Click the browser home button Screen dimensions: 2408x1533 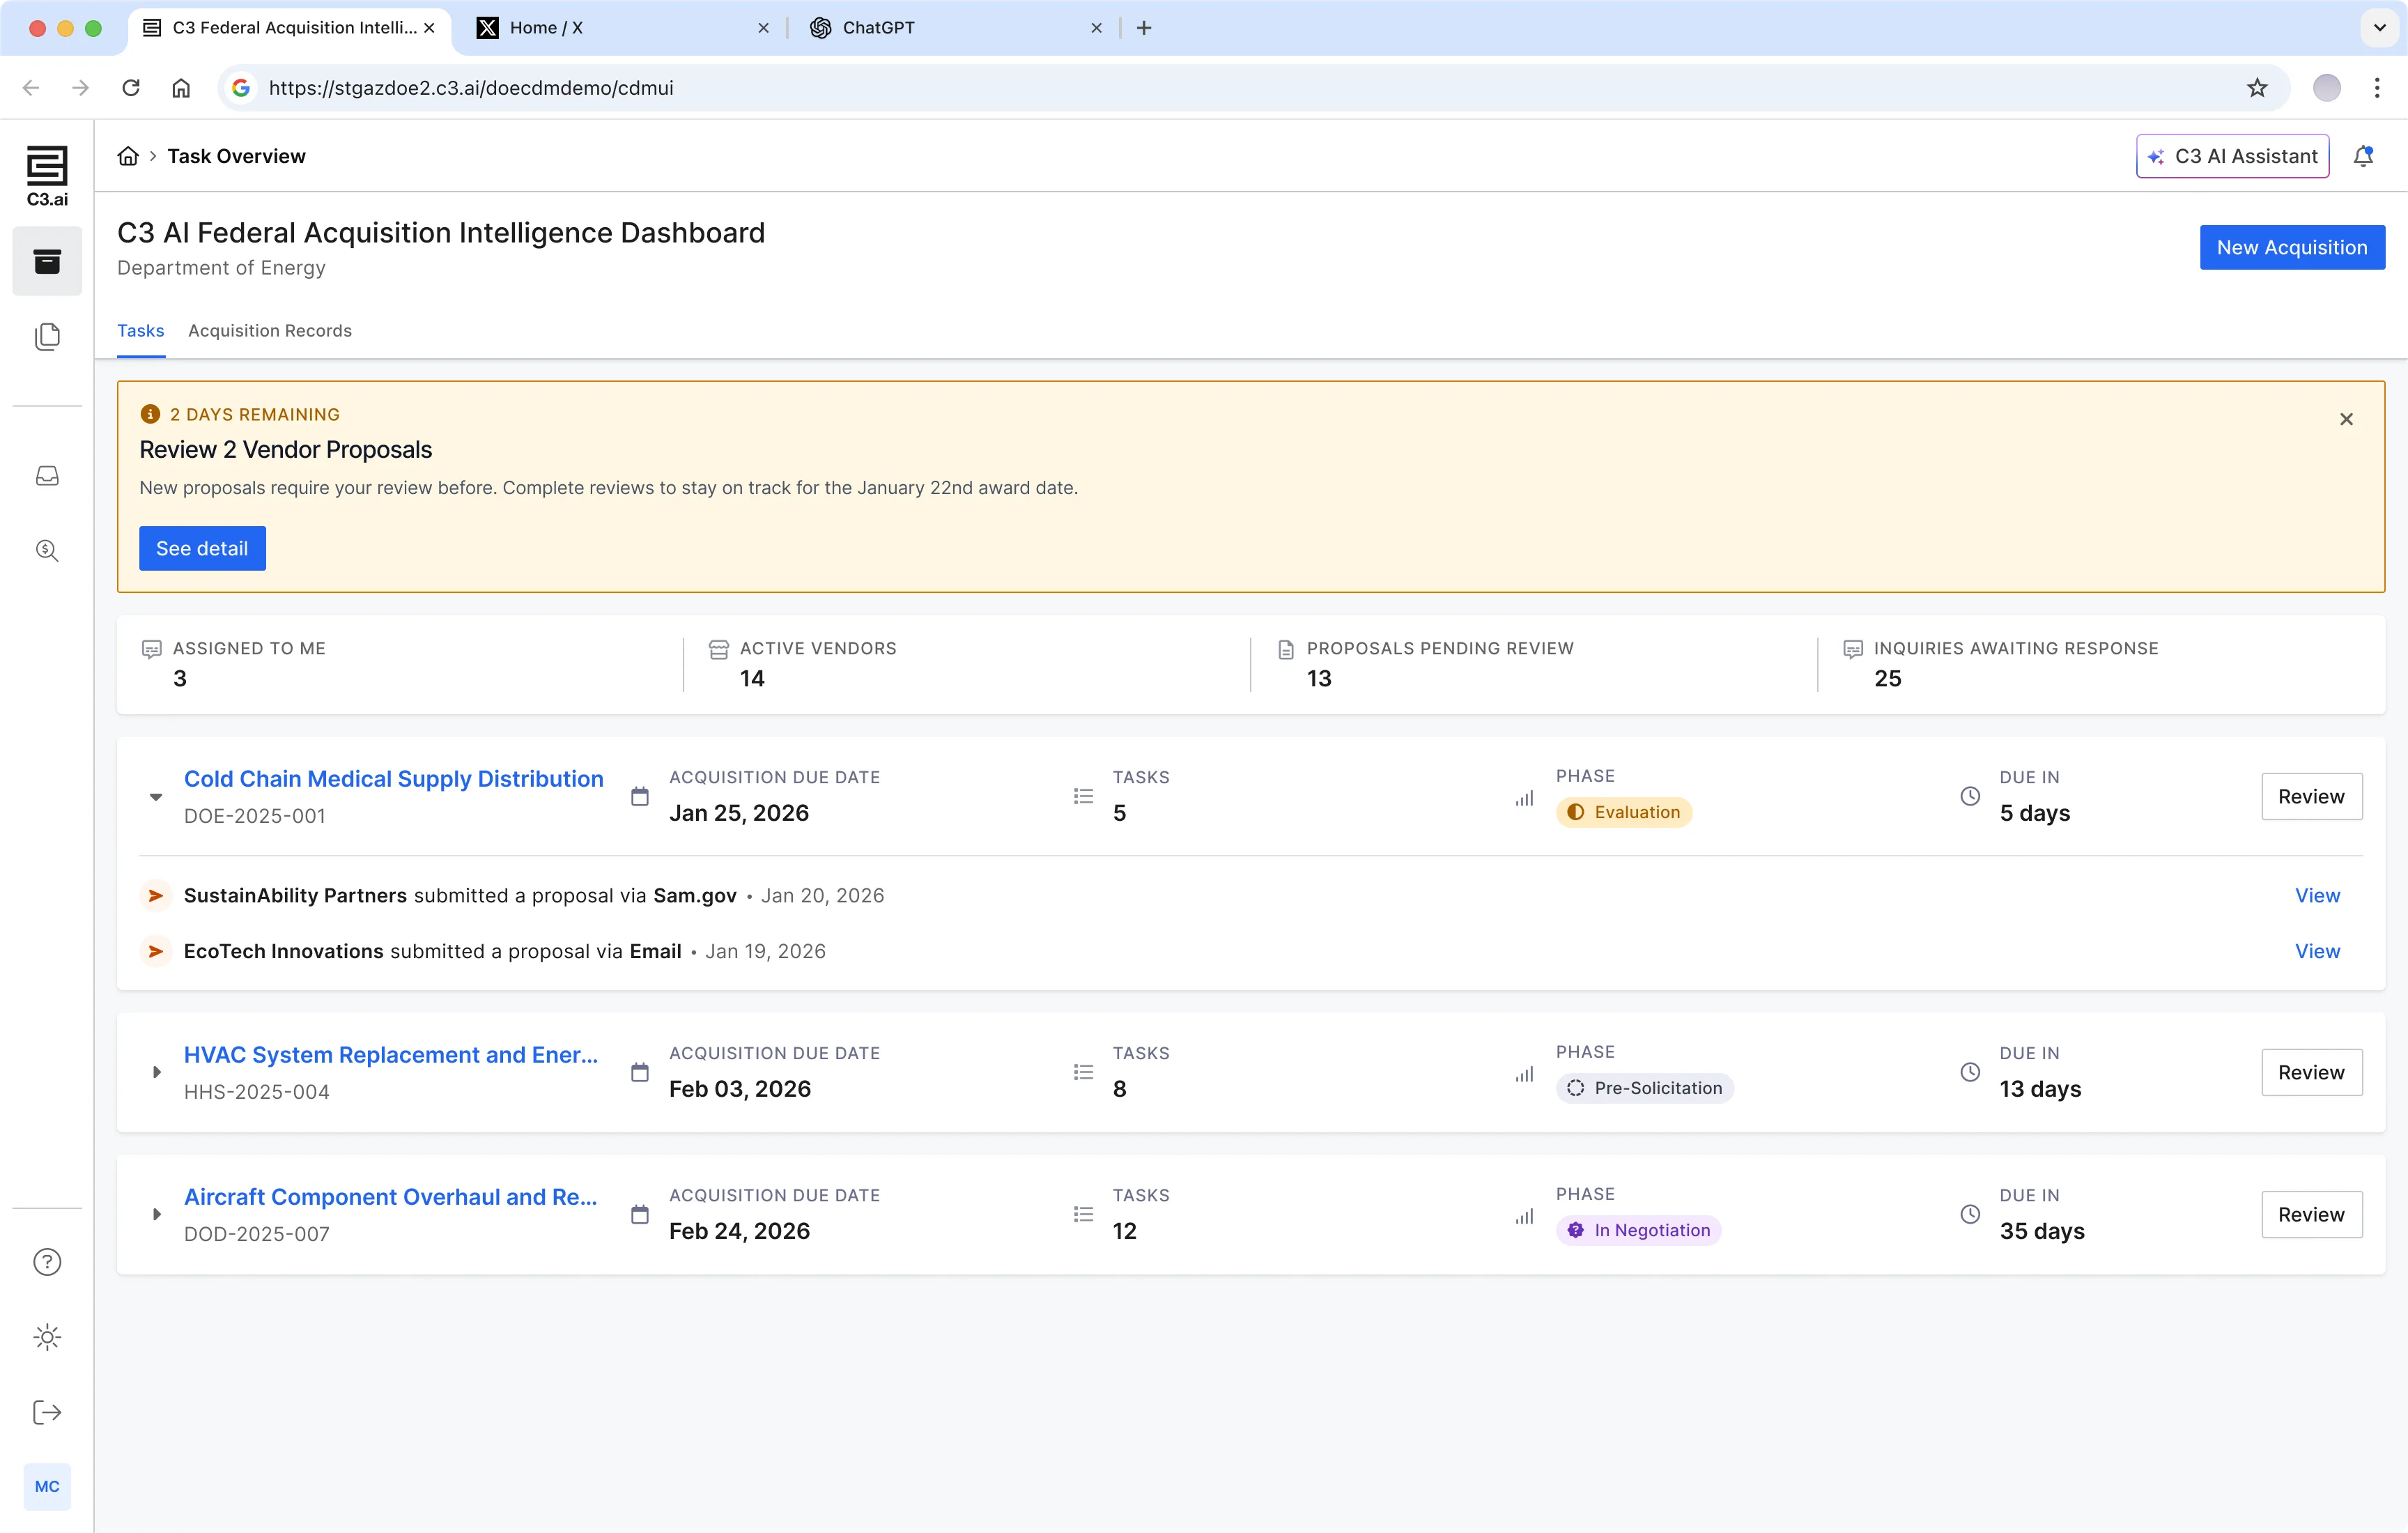(181, 88)
